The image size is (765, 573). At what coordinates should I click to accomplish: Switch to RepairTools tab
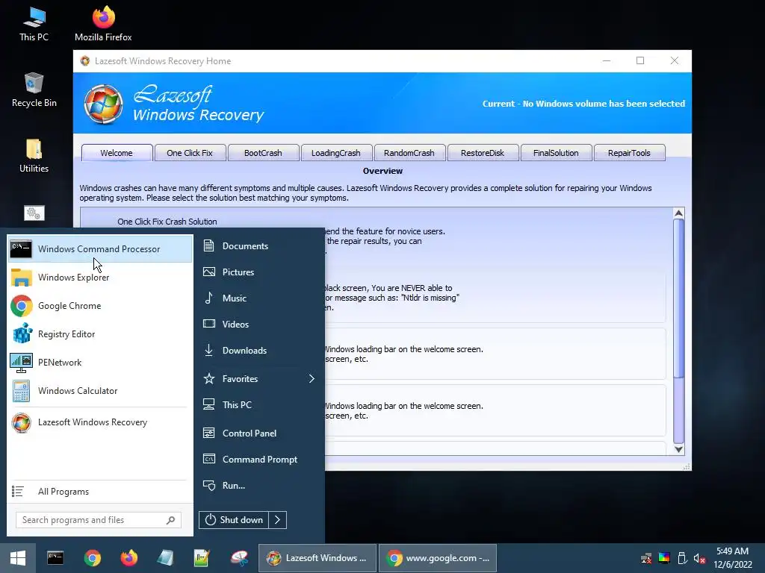(629, 153)
